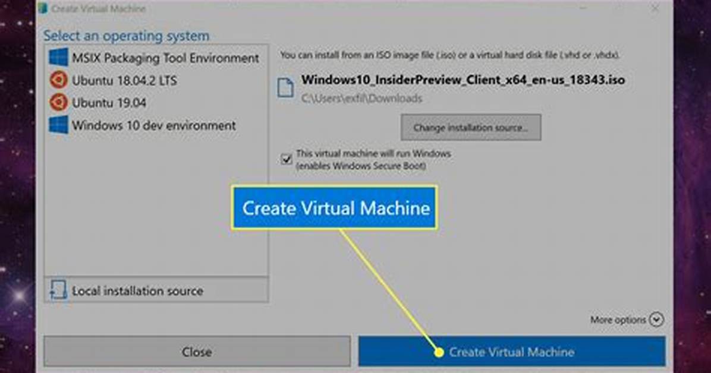This screenshot has height=373, width=711.
Task: Click the More options label
Action: coord(618,320)
